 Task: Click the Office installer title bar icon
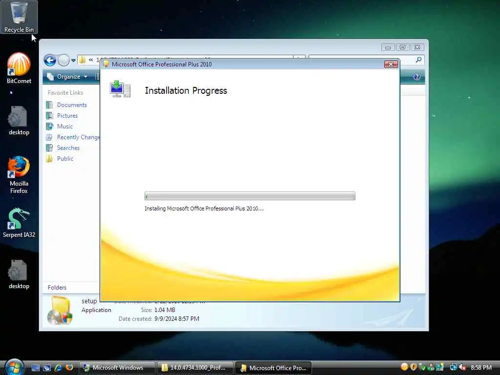pyautogui.click(x=106, y=64)
